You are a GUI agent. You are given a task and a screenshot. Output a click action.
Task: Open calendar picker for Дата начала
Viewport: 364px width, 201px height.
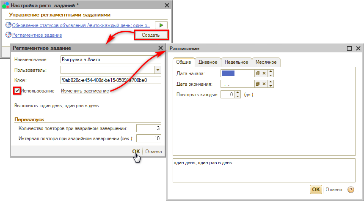[257, 73]
